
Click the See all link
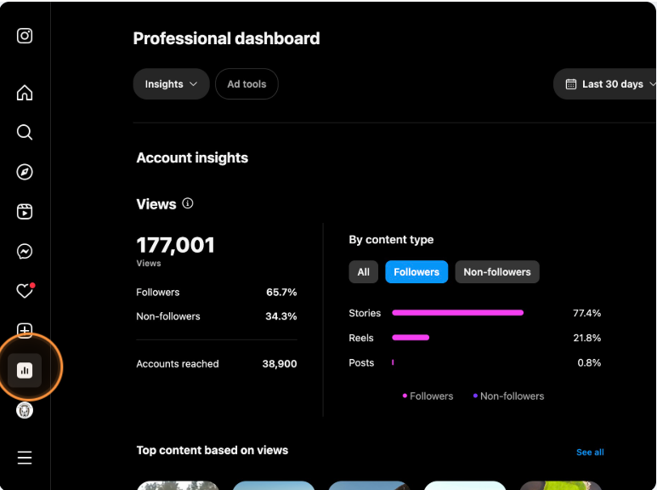(x=590, y=452)
